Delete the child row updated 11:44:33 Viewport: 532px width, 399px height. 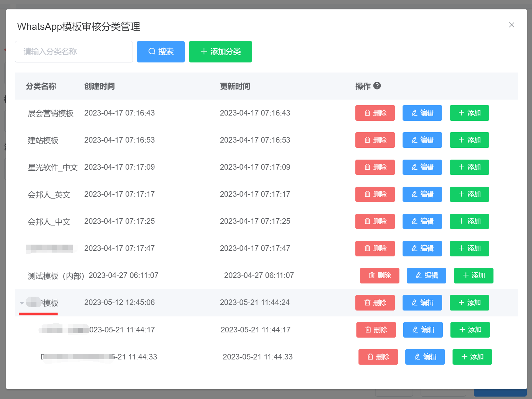coord(378,357)
